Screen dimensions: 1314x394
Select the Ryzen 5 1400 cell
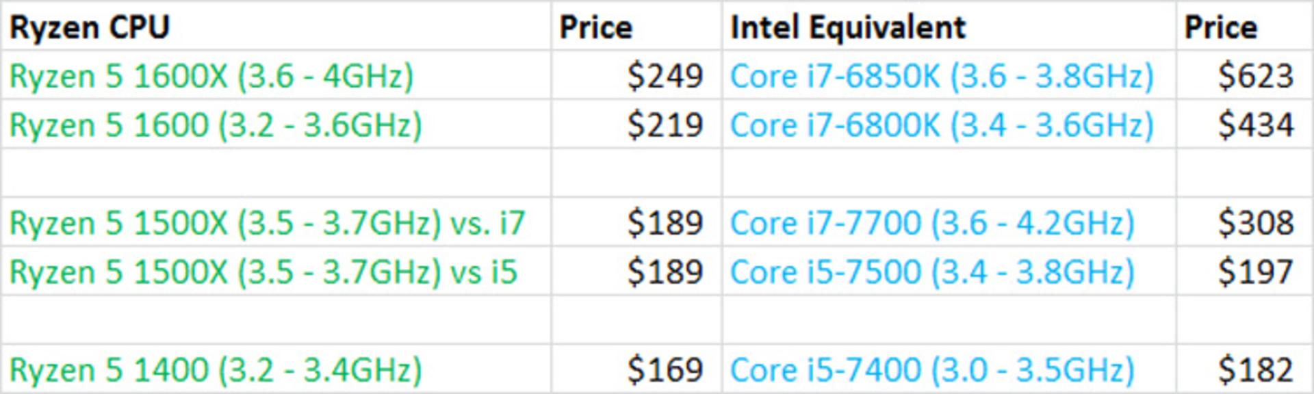[276, 369]
